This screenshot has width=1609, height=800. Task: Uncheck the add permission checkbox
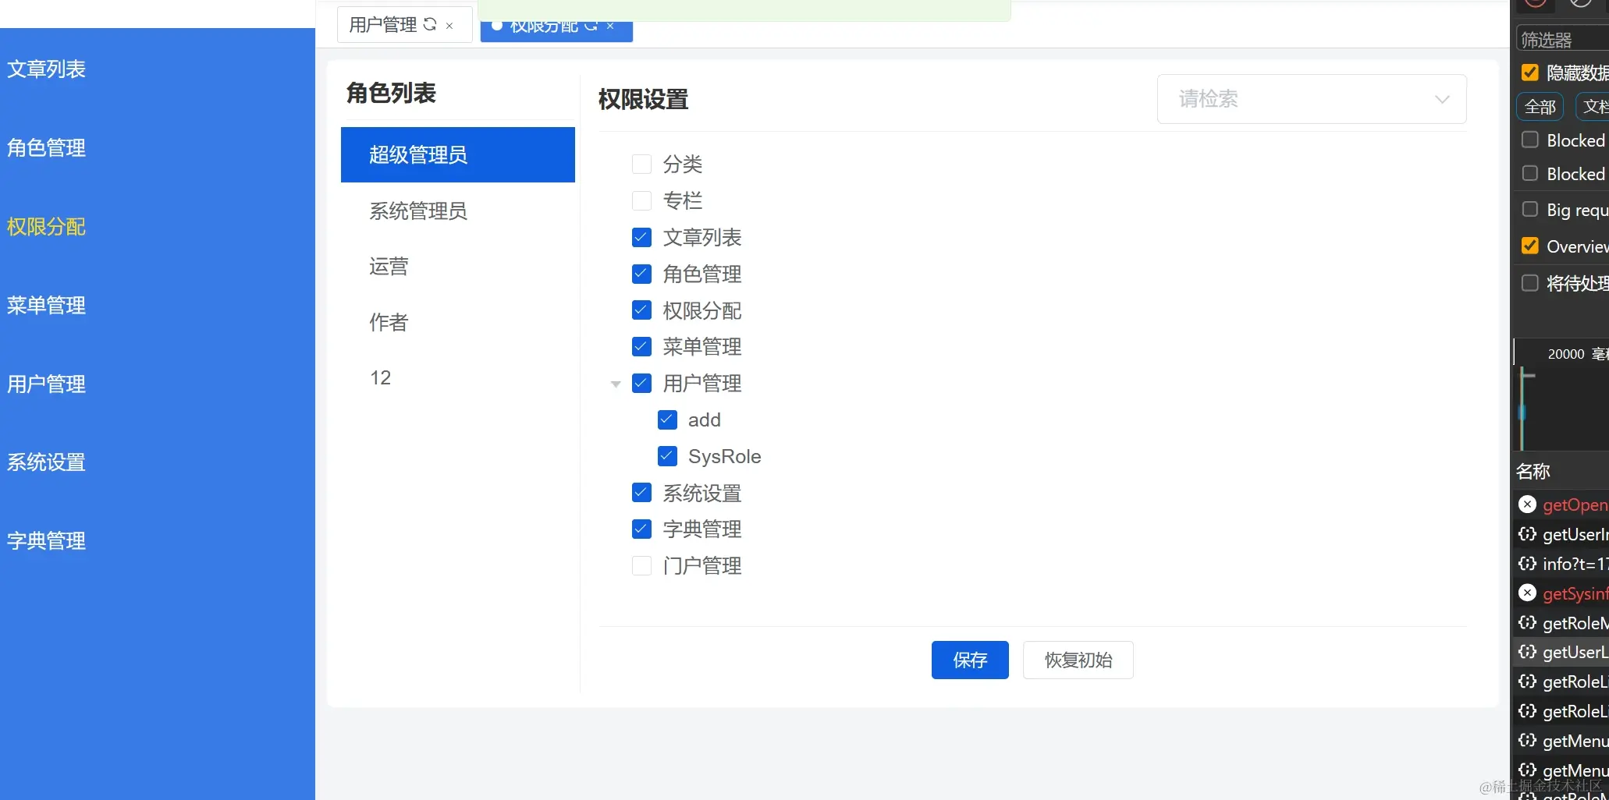click(667, 419)
